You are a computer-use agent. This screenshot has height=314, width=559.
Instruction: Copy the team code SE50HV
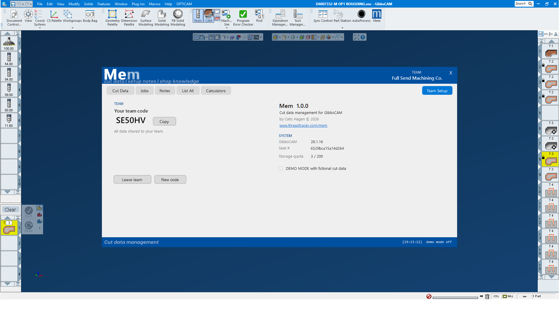[164, 122]
